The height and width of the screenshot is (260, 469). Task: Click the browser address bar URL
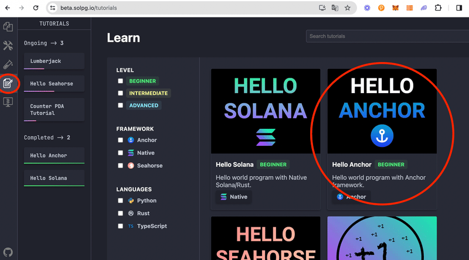click(89, 8)
